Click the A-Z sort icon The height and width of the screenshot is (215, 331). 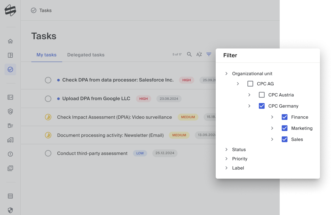(x=199, y=54)
